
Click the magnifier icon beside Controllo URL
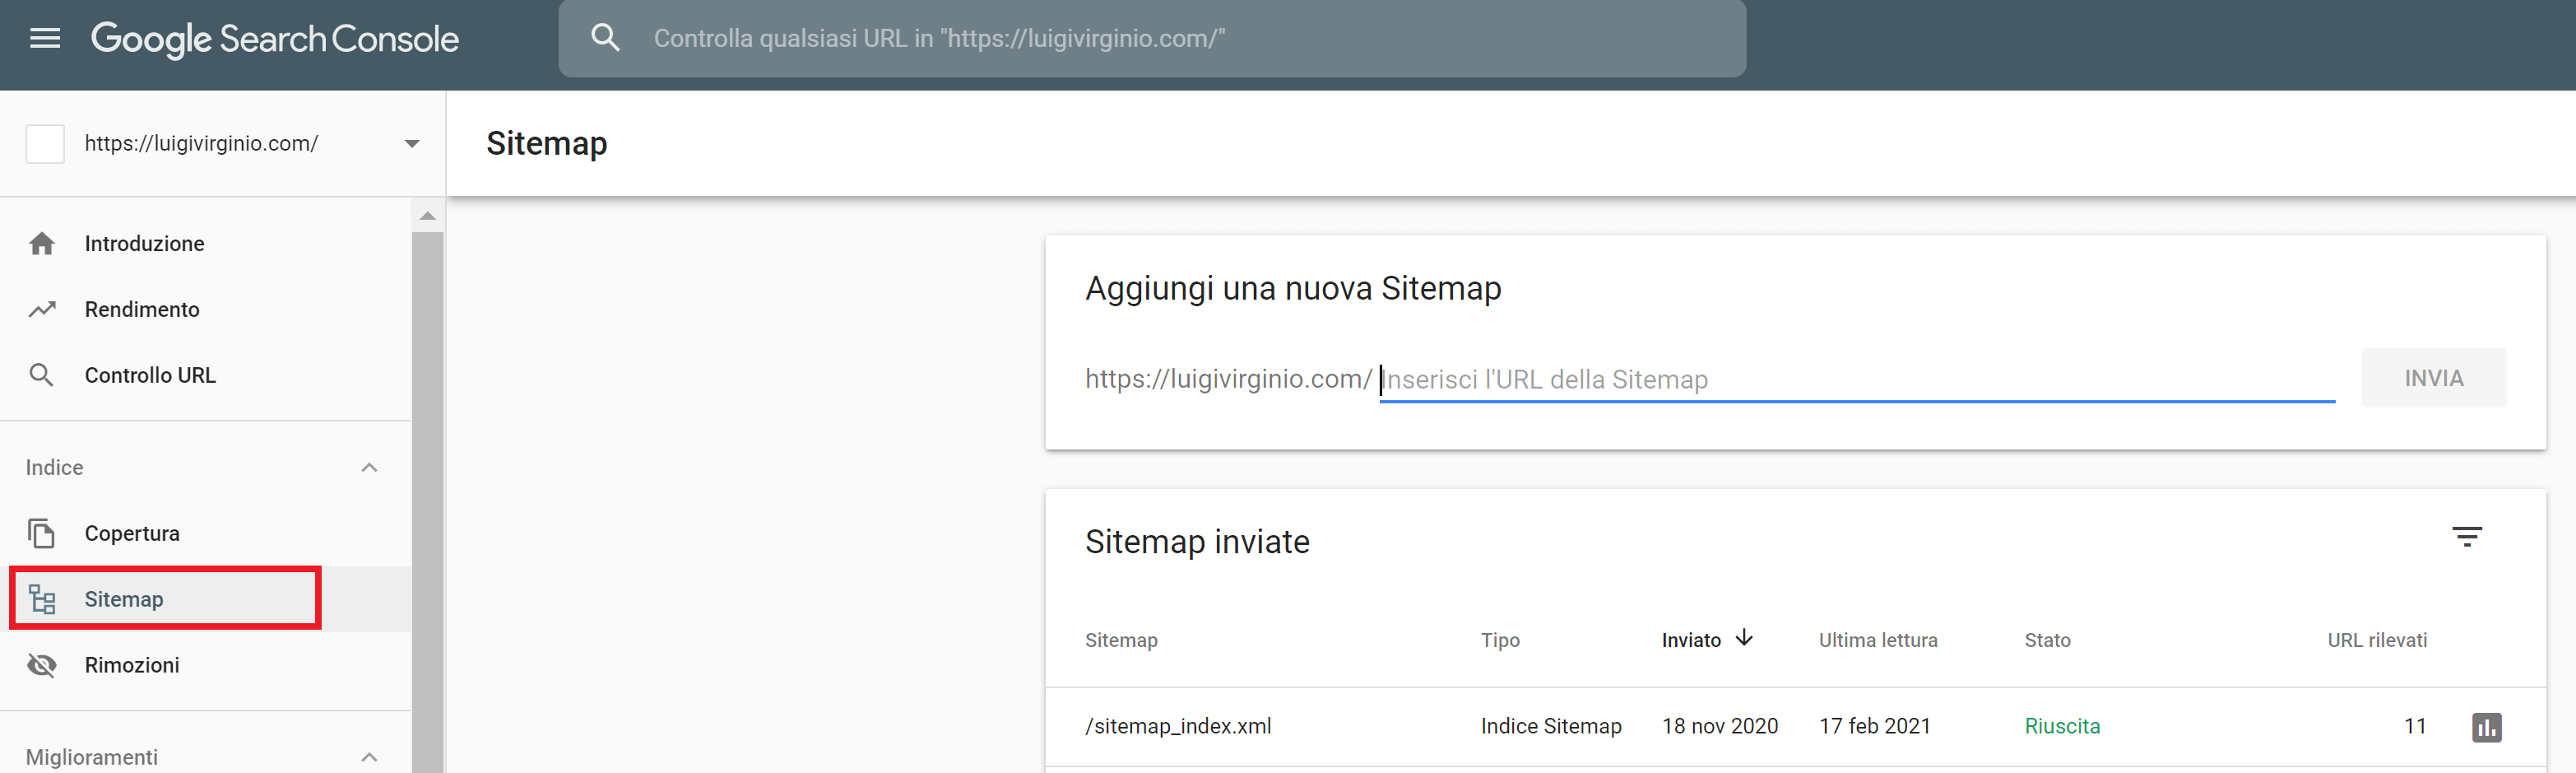tap(41, 375)
